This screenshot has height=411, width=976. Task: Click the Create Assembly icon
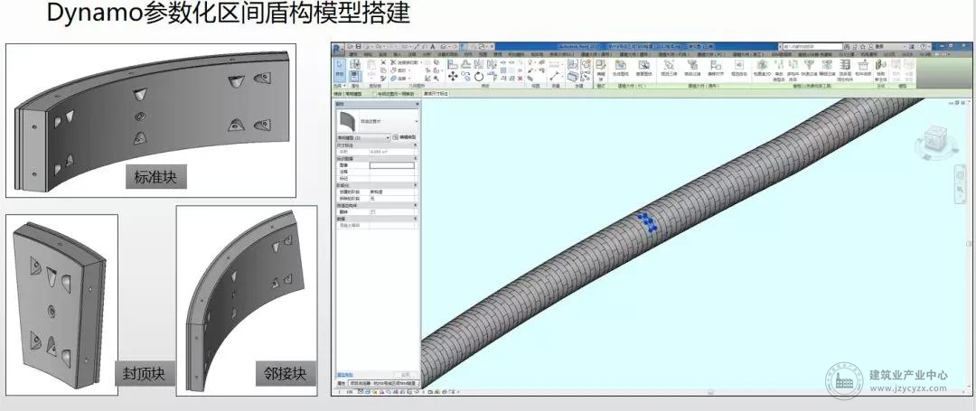coord(573,64)
